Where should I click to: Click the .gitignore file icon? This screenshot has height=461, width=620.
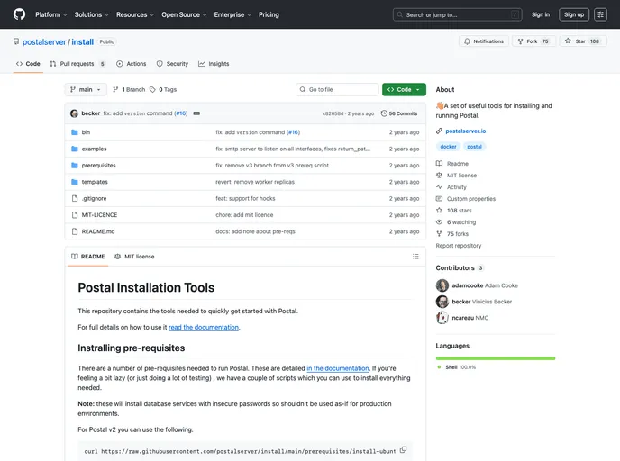74,199
